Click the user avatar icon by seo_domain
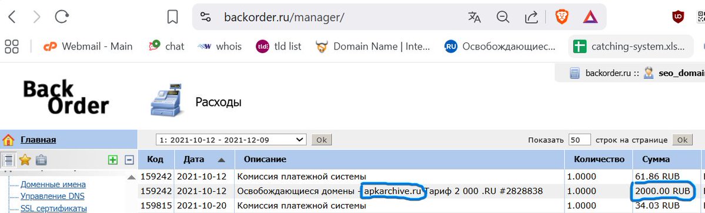705x213 pixels. pyautogui.click(x=649, y=73)
